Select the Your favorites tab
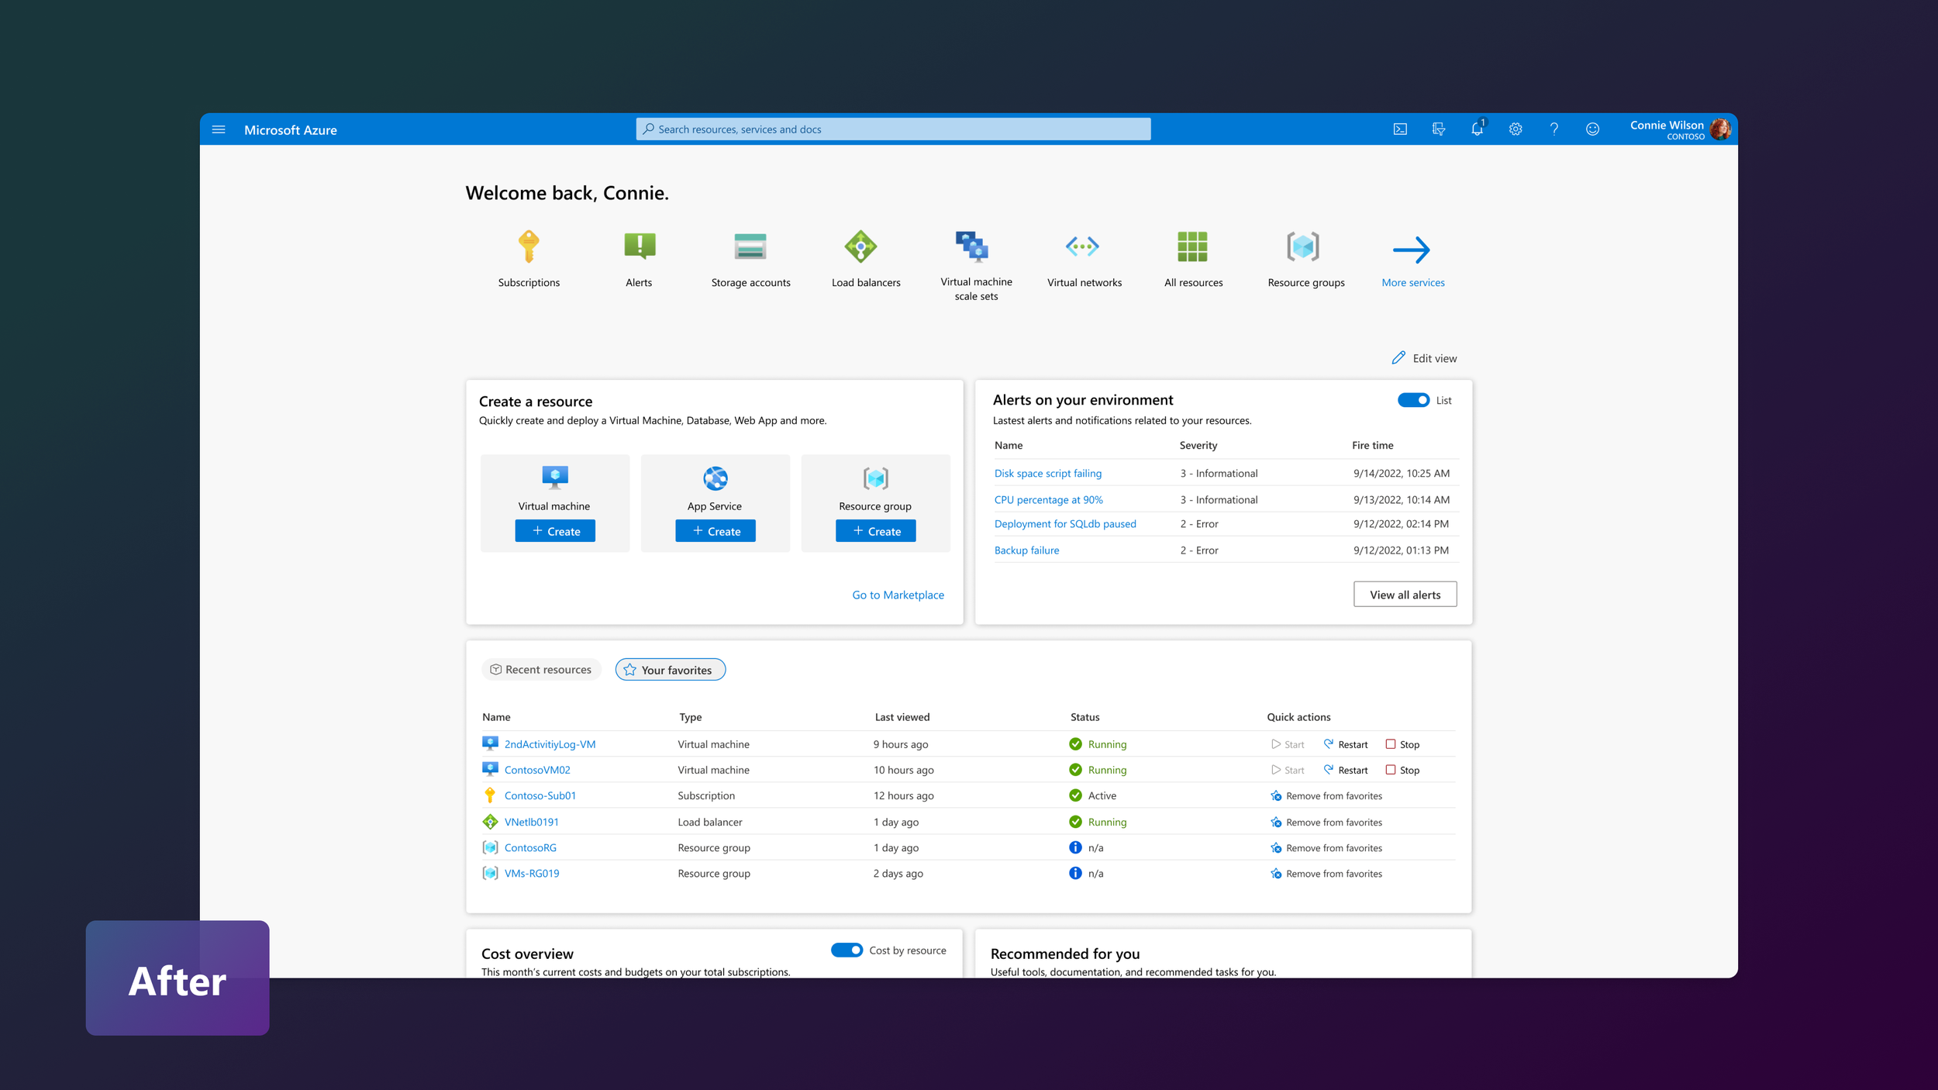The image size is (1938, 1090). point(670,670)
